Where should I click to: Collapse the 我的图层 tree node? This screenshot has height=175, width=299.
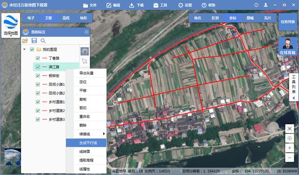tap(24, 49)
